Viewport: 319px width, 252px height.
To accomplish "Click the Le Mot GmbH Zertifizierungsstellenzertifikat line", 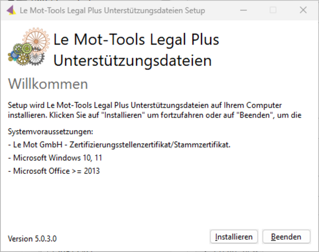I will pos(119,145).
